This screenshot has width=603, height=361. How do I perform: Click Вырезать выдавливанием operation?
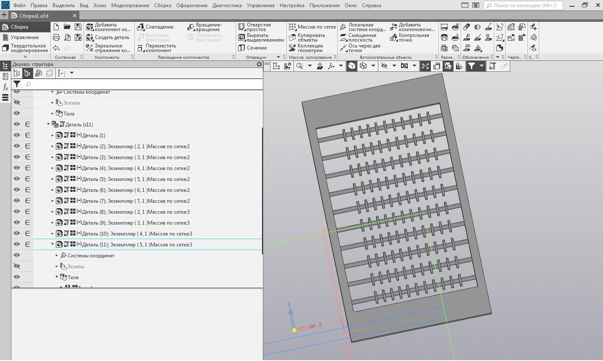(261, 37)
